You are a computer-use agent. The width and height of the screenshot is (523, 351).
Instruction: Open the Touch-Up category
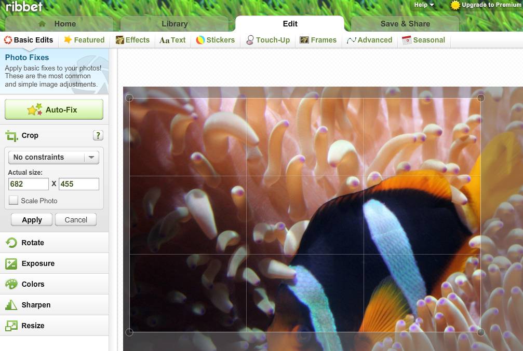tap(268, 40)
